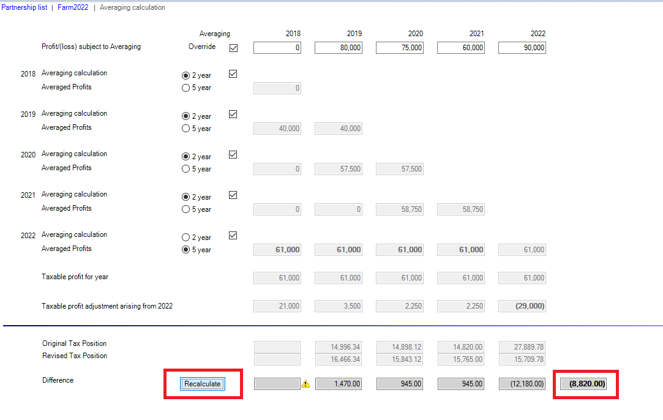Click the Averaging calculation breadcrumb text
Viewport: 663px width, 420px height.
click(132, 7)
